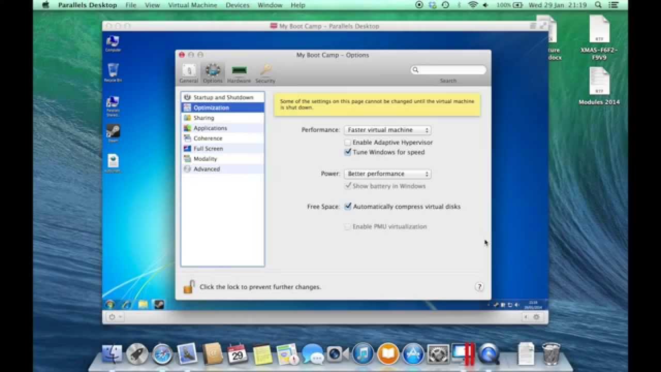Open Launchpad rocket in the Dock
The width and height of the screenshot is (661, 372).
(x=137, y=354)
